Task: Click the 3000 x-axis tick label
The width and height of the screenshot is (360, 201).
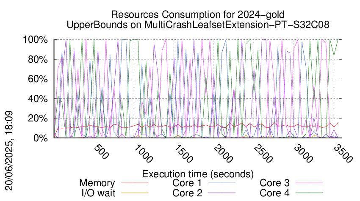Action: 303,154
